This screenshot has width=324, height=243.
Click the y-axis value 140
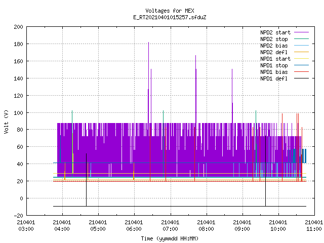click(x=18, y=78)
